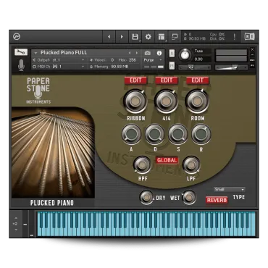
Task: Click the PLUCKED PIANO title label
Action: point(52,203)
